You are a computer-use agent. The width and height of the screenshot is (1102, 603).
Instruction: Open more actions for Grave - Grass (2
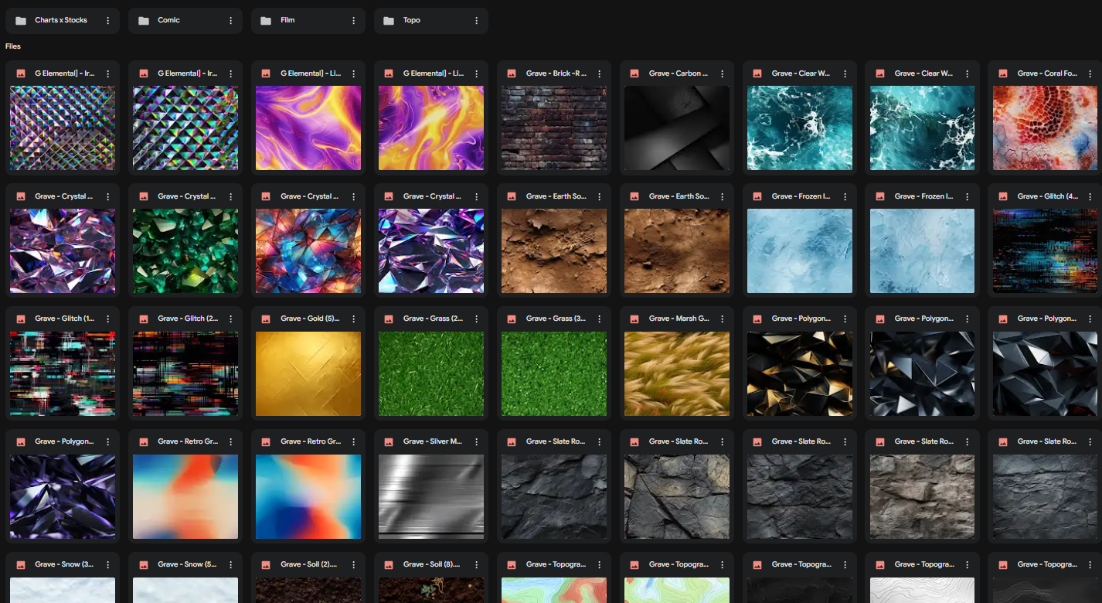click(476, 319)
